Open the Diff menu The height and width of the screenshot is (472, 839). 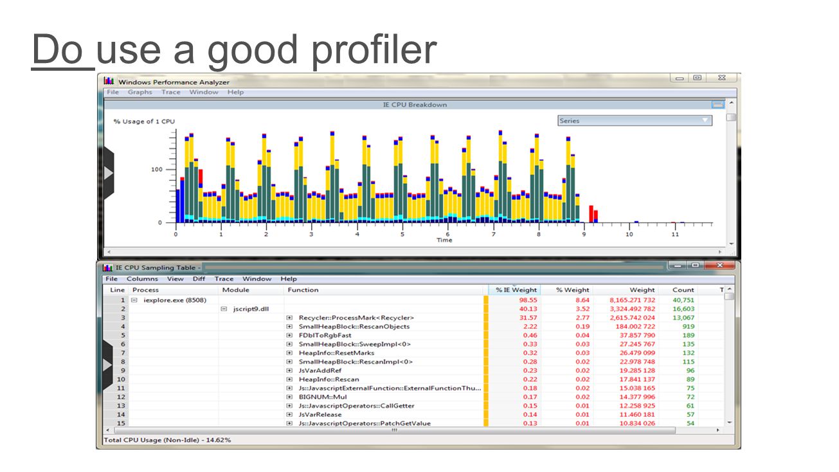point(199,279)
